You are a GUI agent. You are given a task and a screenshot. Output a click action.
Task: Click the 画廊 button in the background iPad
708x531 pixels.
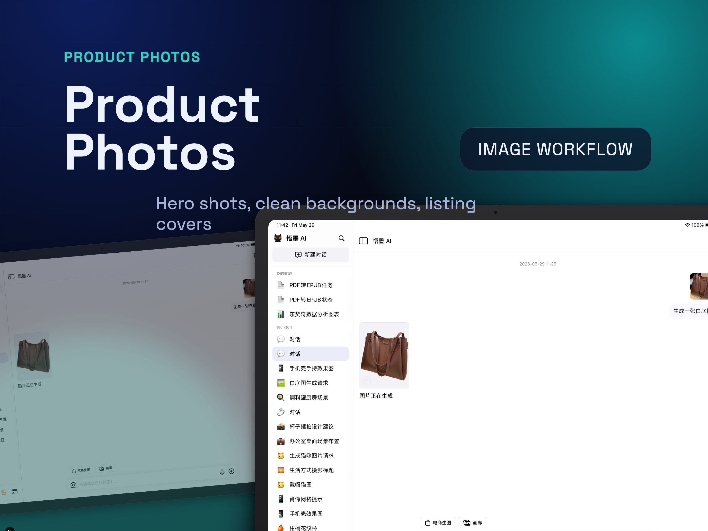105,468
